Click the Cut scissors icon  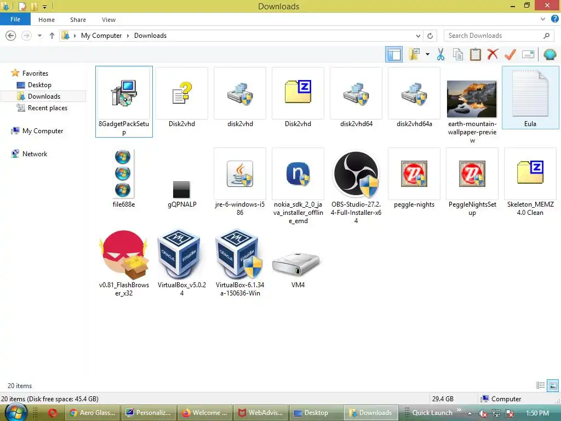click(441, 54)
